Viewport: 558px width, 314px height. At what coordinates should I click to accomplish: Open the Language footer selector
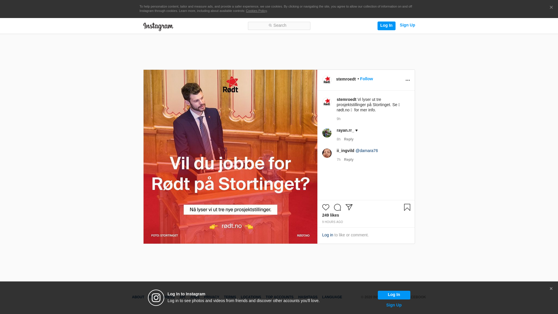(x=332, y=297)
